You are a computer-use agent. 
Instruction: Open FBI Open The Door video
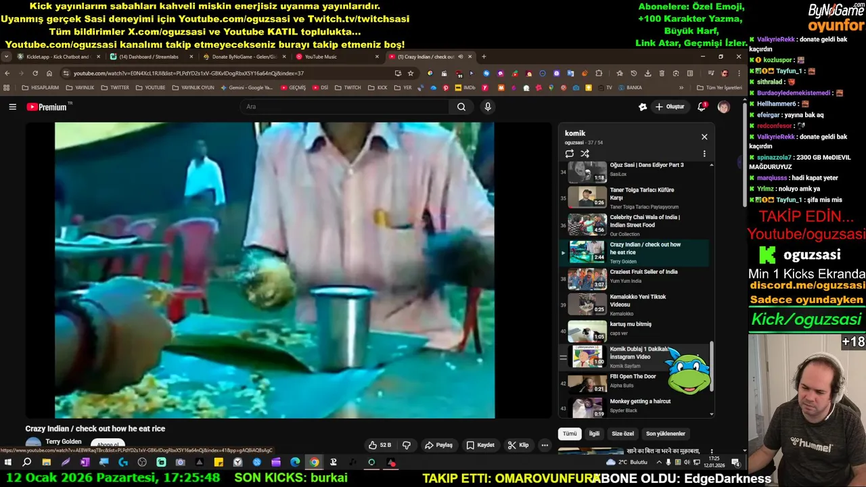tap(633, 383)
